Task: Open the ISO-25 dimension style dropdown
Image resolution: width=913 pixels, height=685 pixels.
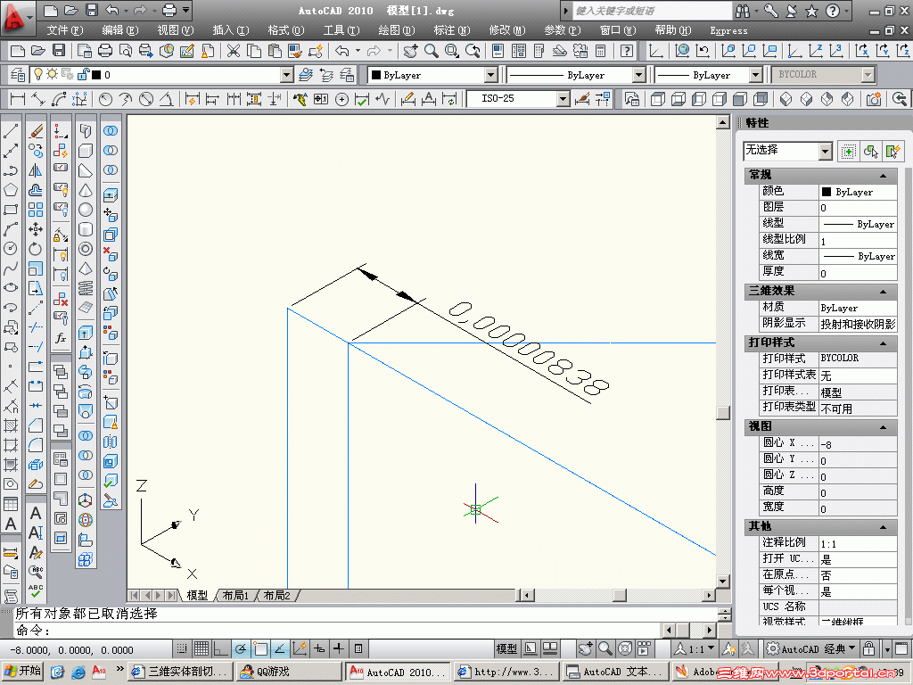Action: click(563, 99)
